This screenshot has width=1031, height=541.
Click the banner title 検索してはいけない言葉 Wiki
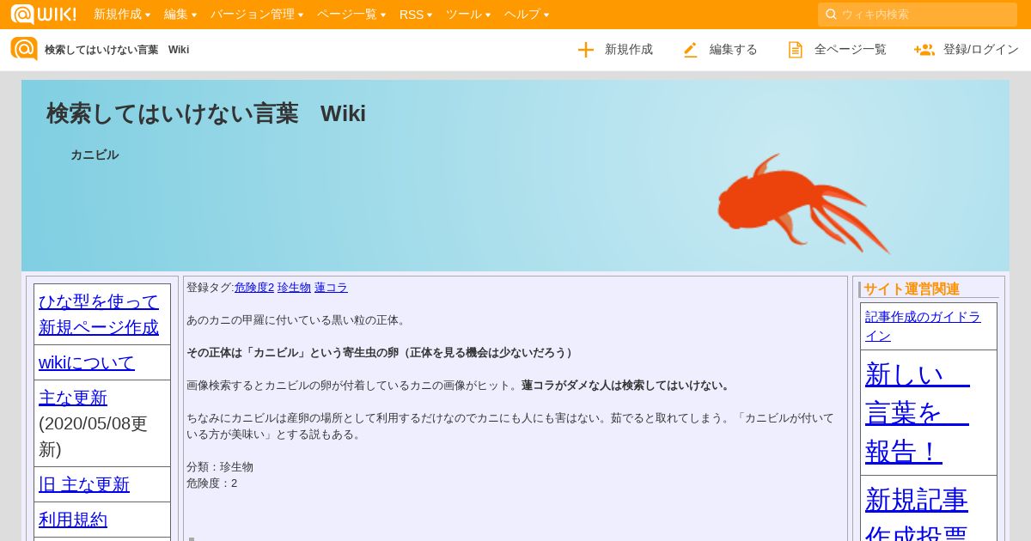pos(206,113)
